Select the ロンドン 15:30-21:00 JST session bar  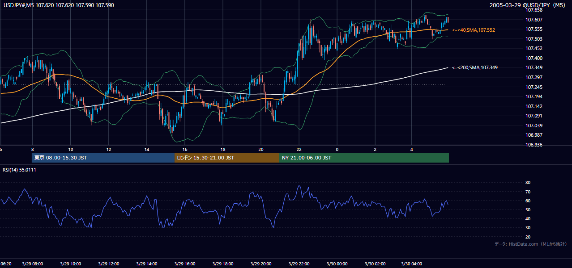(226, 158)
